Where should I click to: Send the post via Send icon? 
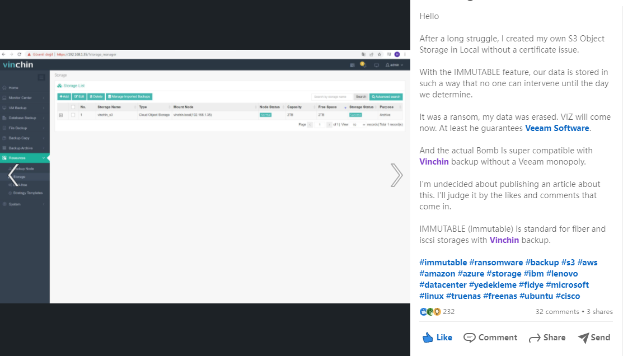click(x=594, y=338)
